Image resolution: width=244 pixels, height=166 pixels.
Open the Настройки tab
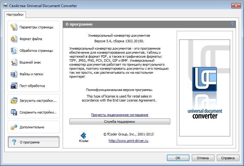(15, 15)
